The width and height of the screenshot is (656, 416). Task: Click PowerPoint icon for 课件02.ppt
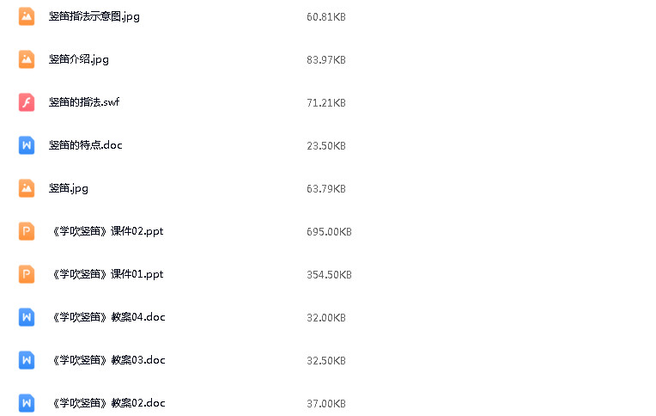pos(27,231)
